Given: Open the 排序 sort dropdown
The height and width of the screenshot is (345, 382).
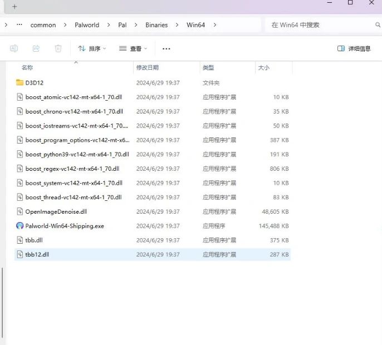Looking at the screenshot, I should [x=92, y=49].
